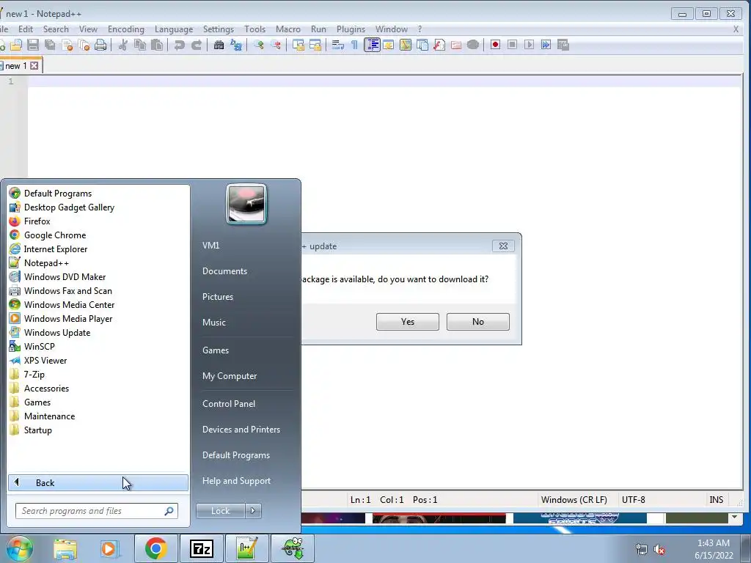Toggle the Indent Guide toolbar button

(x=372, y=45)
